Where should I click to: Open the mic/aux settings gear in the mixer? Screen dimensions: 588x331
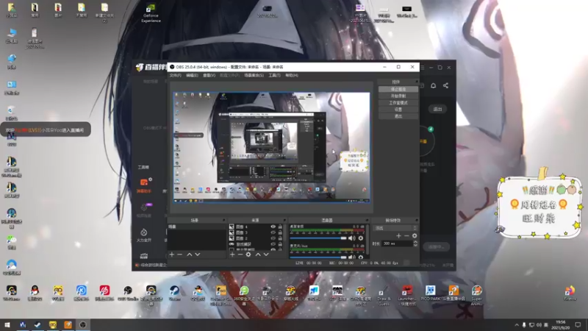[361, 257]
